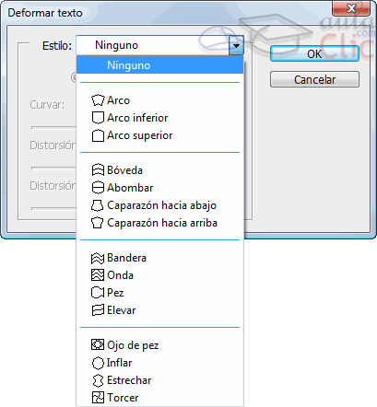Select the Torcer twist icon
Viewport: 377px width, 407px height.
tap(98, 398)
